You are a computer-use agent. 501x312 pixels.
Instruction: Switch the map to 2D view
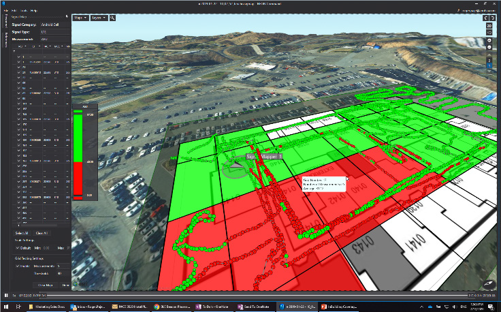click(x=489, y=26)
